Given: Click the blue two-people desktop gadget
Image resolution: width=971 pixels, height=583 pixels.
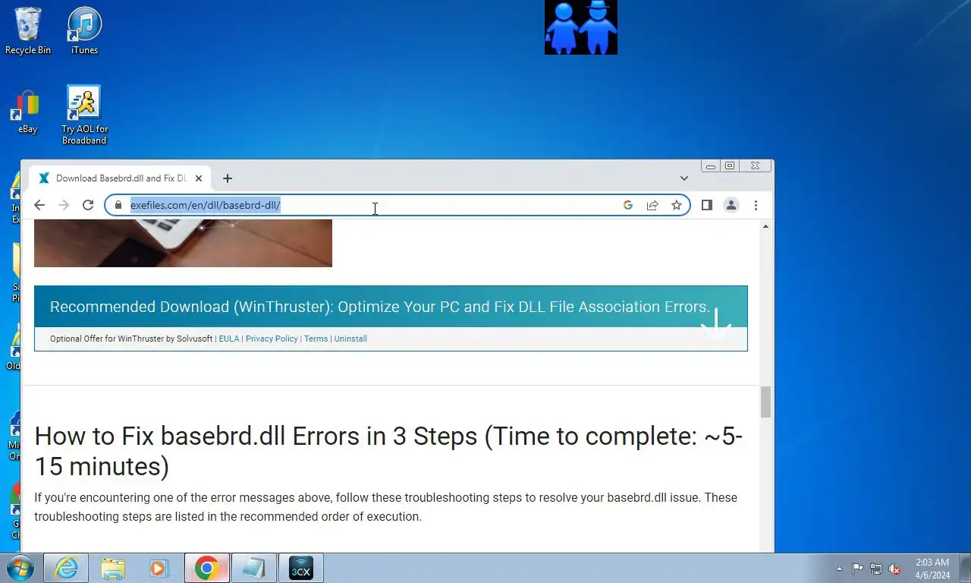Looking at the screenshot, I should pyautogui.click(x=581, y=27).
